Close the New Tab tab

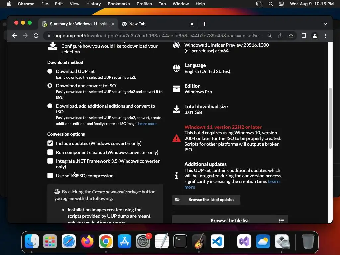point(192,24)
